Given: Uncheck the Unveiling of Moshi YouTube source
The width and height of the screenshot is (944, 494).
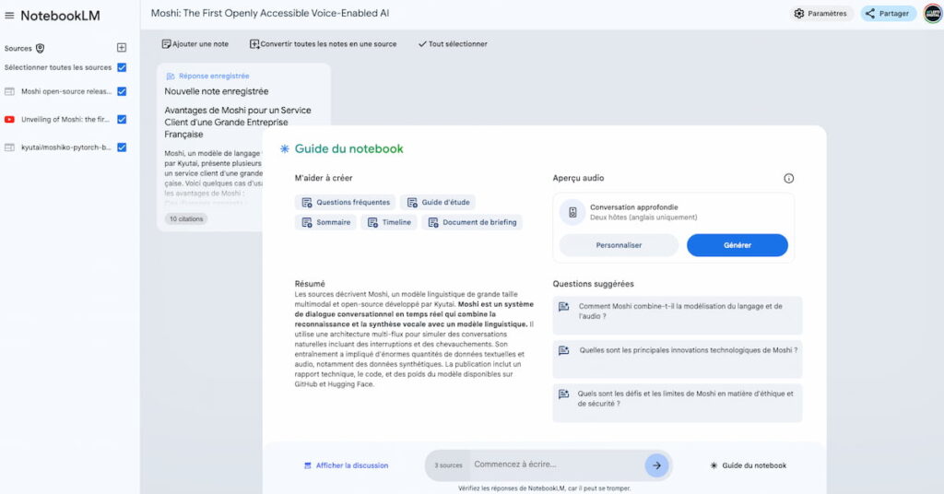Looking at the screenshot, I should pyautogui.click(x=122, y=119).
